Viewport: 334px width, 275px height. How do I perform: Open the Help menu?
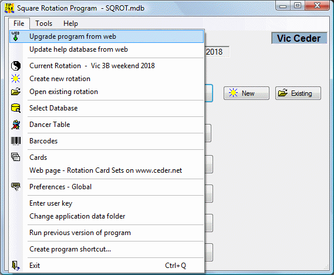tap(70, 24)
